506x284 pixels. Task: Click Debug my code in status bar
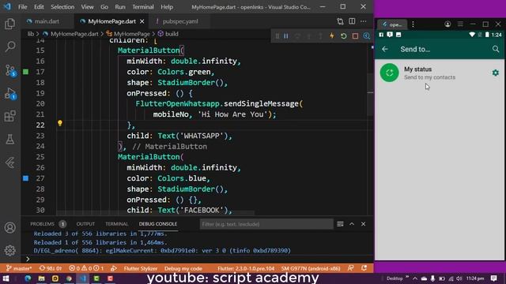pyautogui.click(x=183, y=268)
